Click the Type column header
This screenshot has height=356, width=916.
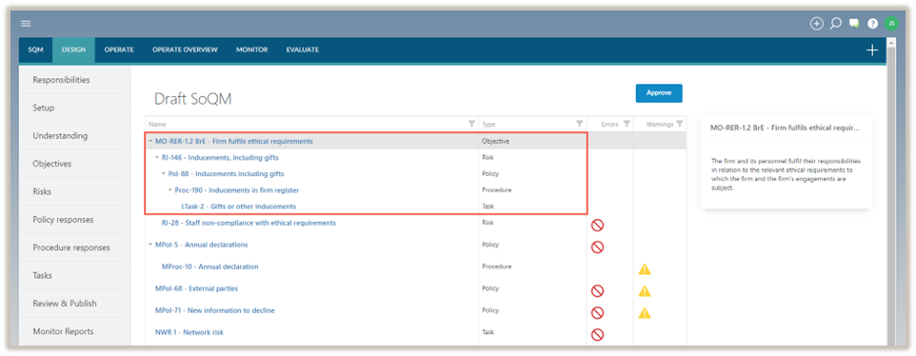click(488, 125)
